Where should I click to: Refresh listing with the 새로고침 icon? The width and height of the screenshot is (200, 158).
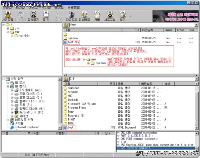(110, 16)
